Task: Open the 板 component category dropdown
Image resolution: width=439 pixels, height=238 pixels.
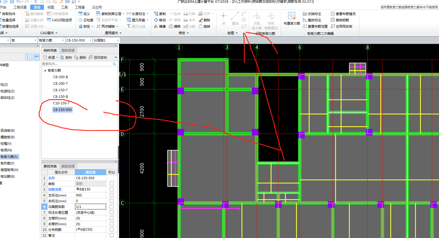Action: pyautogui.click(x=35, y=40)
